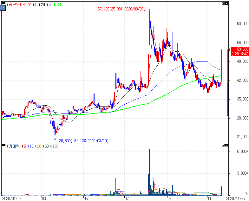
Task: Click the black handle icon of the price panel
Action: [4, 3]
